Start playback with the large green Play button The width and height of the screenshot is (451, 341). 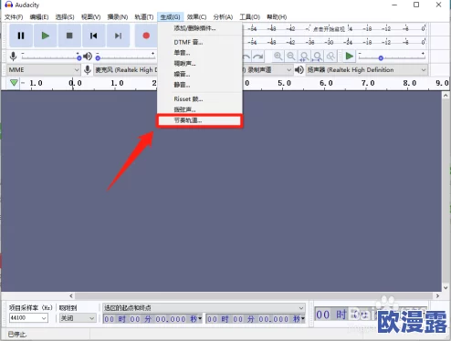(x=46, y=36)
